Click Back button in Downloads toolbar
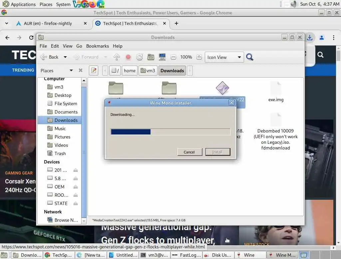This screenshot has width=341, height=259. click(x=50, y=57)
